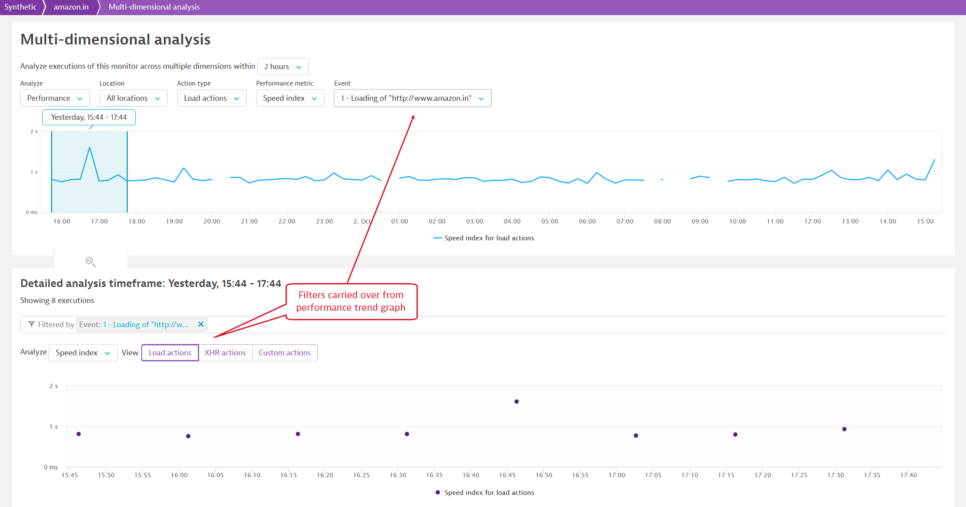Switch to the Custom actions view
The width and height of the screenshot is (966, 507).
coord(285,353)
